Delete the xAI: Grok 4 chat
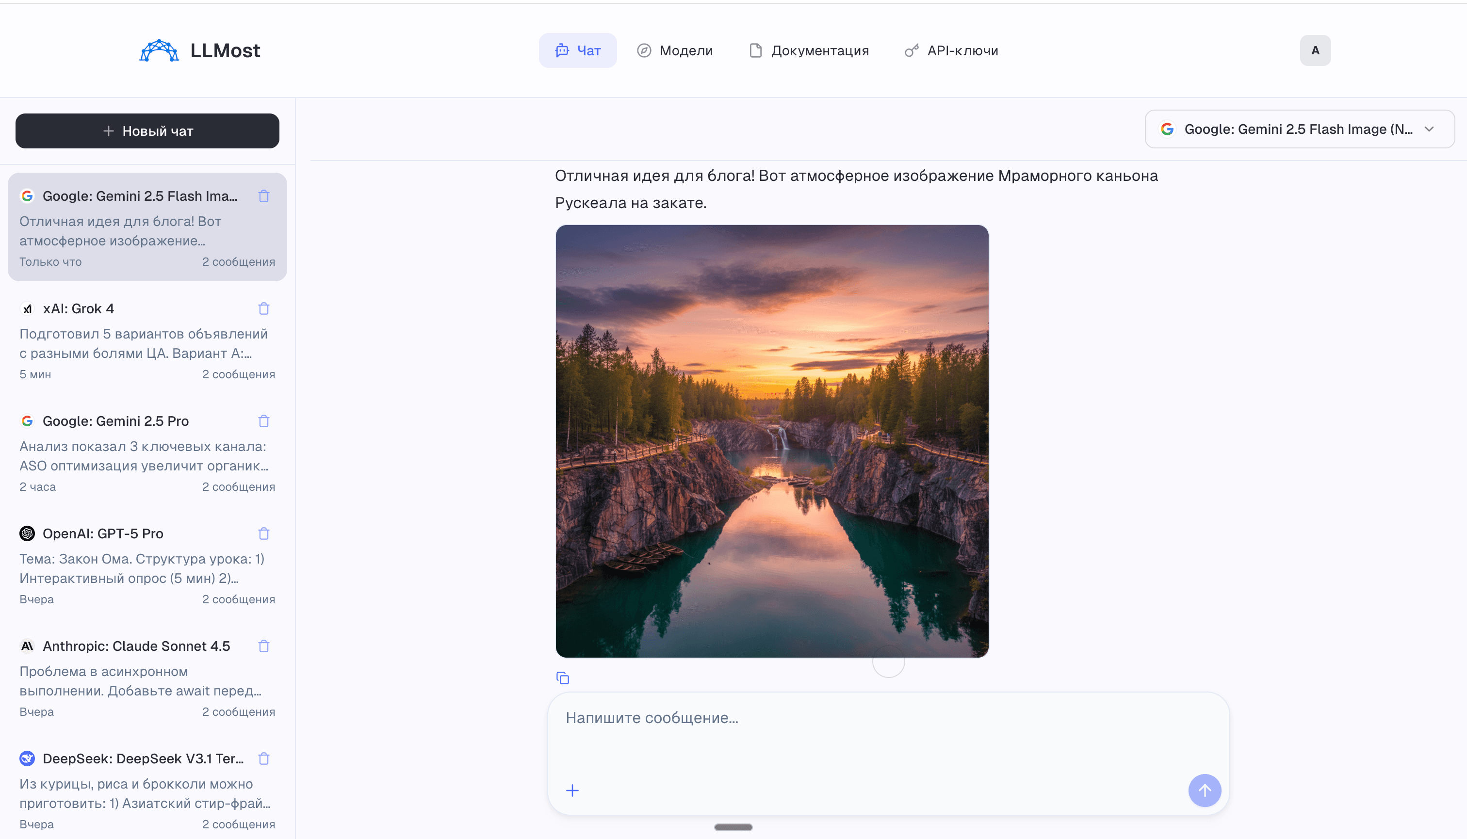This screenshot has width=1467, height=839. point(264,308)
